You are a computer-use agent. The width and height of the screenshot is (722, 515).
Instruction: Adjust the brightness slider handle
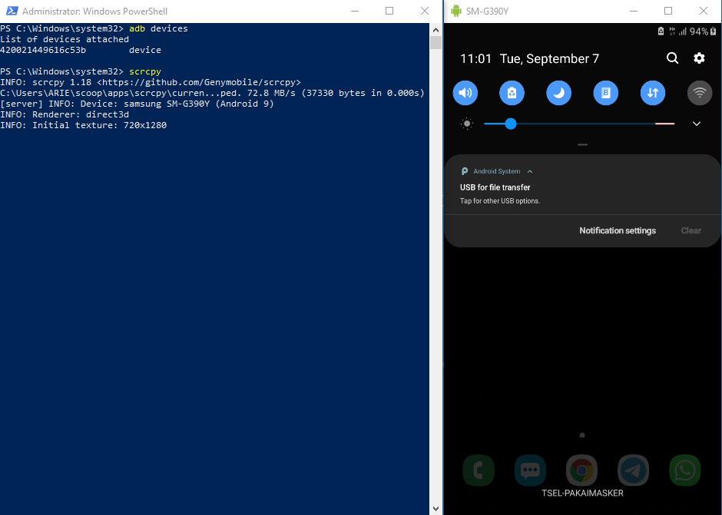tap(511, 124)
